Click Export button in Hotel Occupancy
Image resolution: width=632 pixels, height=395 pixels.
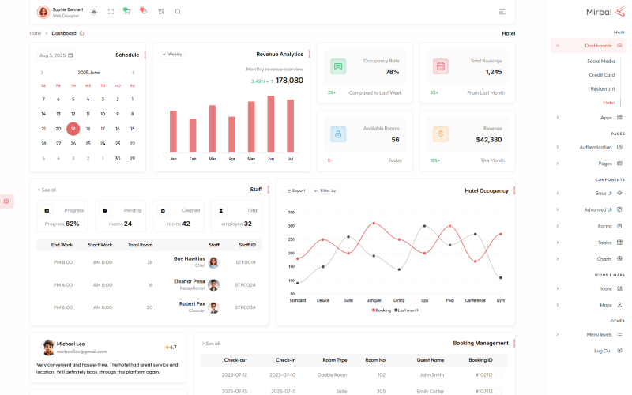click(x=296, y=190)
